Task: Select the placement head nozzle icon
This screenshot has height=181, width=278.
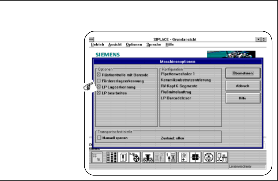Action: tap(148, 157)
